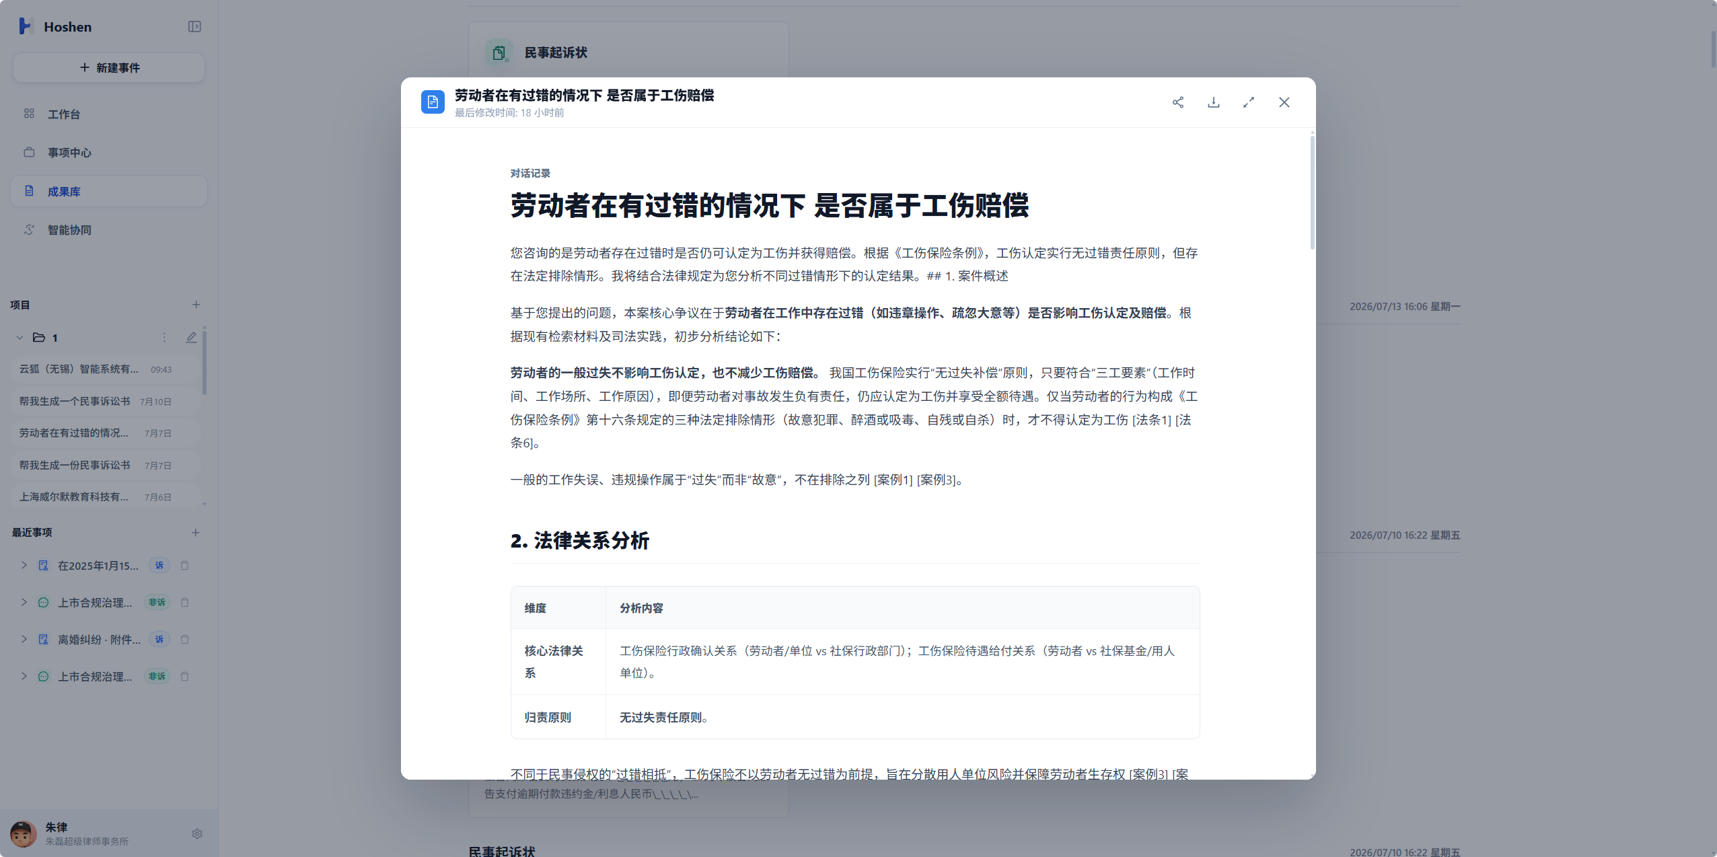Click citation [法条1] in document
This screenshot has width=1717, height=857.
coord(1152,420)
